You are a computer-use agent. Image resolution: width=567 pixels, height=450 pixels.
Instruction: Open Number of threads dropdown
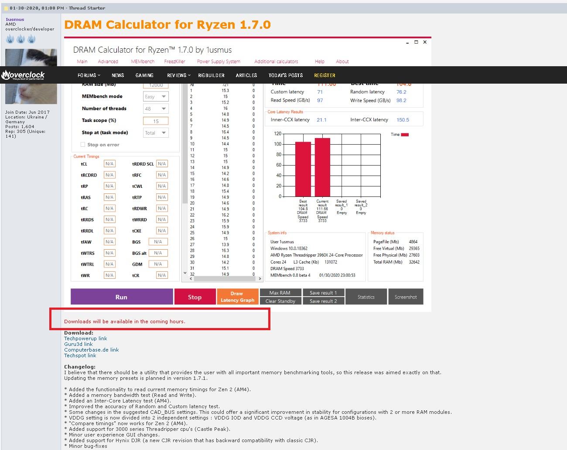click(156, 109)
